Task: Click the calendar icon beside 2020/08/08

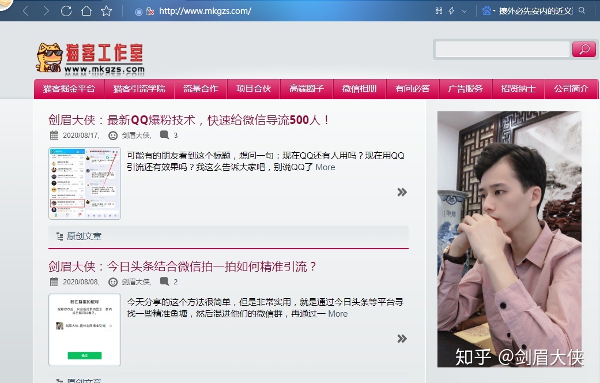Action: click(x=54, y=282)
